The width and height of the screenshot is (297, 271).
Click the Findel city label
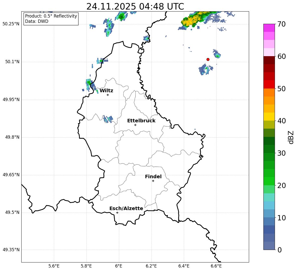[153, 177]
